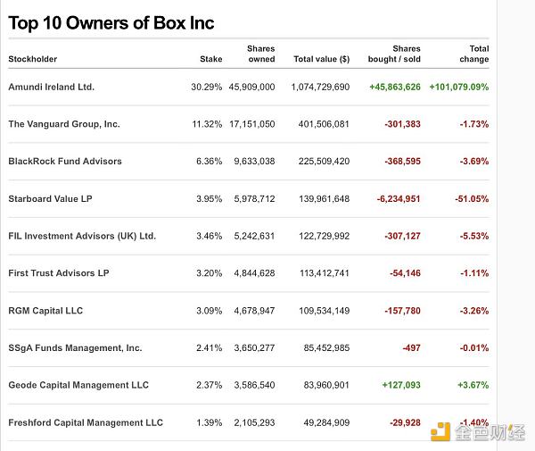The width and height of the screenshot is (535, 451).
Task: Click the Total value ($) column header
Action: pos(321,60)
